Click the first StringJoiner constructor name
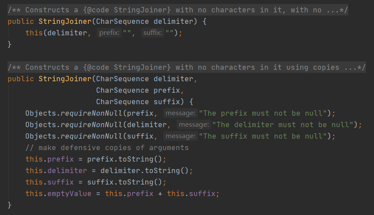Screen dimensions: 374x215 [65, 21]
